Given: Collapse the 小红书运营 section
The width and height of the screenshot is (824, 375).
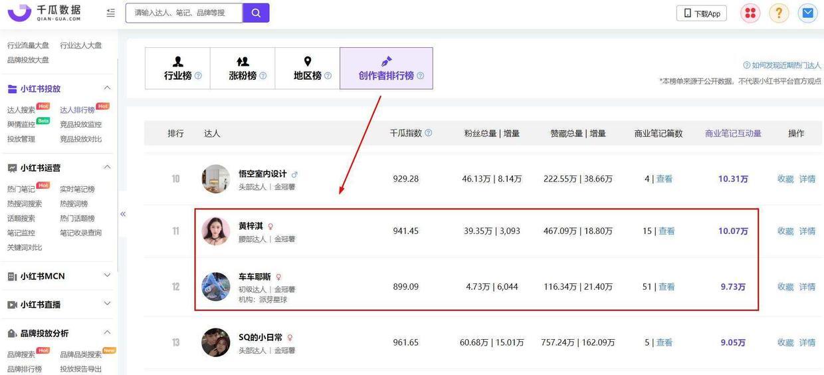Looking at the screenshot, I should click(107, 168).
